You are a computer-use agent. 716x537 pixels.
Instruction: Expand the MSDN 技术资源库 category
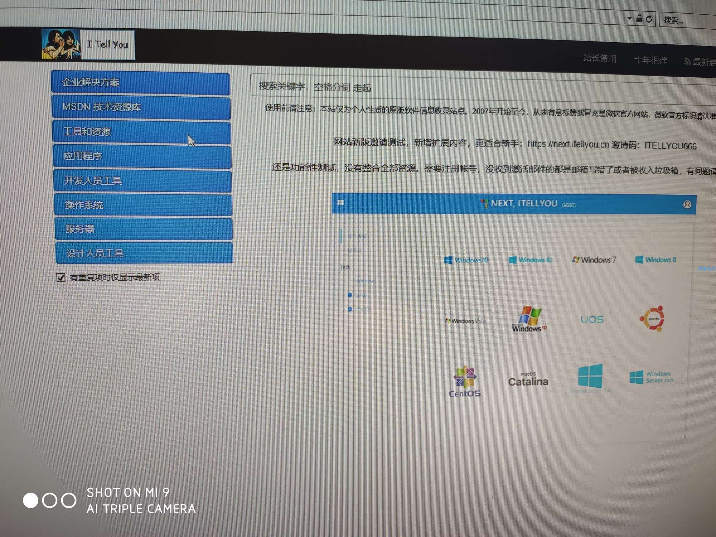(141, 107)
